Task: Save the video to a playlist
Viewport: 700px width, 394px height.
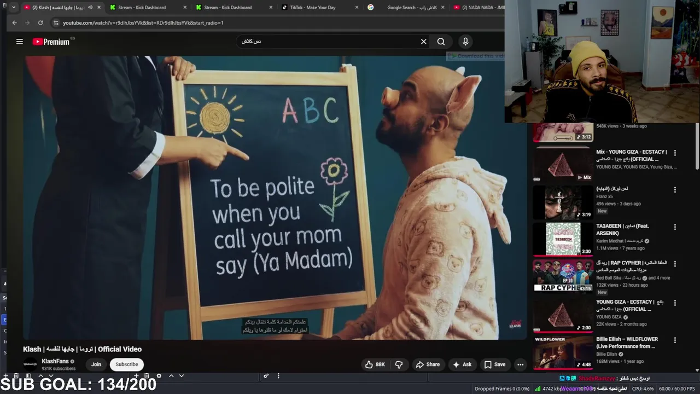Action: (x=494, y=364)
